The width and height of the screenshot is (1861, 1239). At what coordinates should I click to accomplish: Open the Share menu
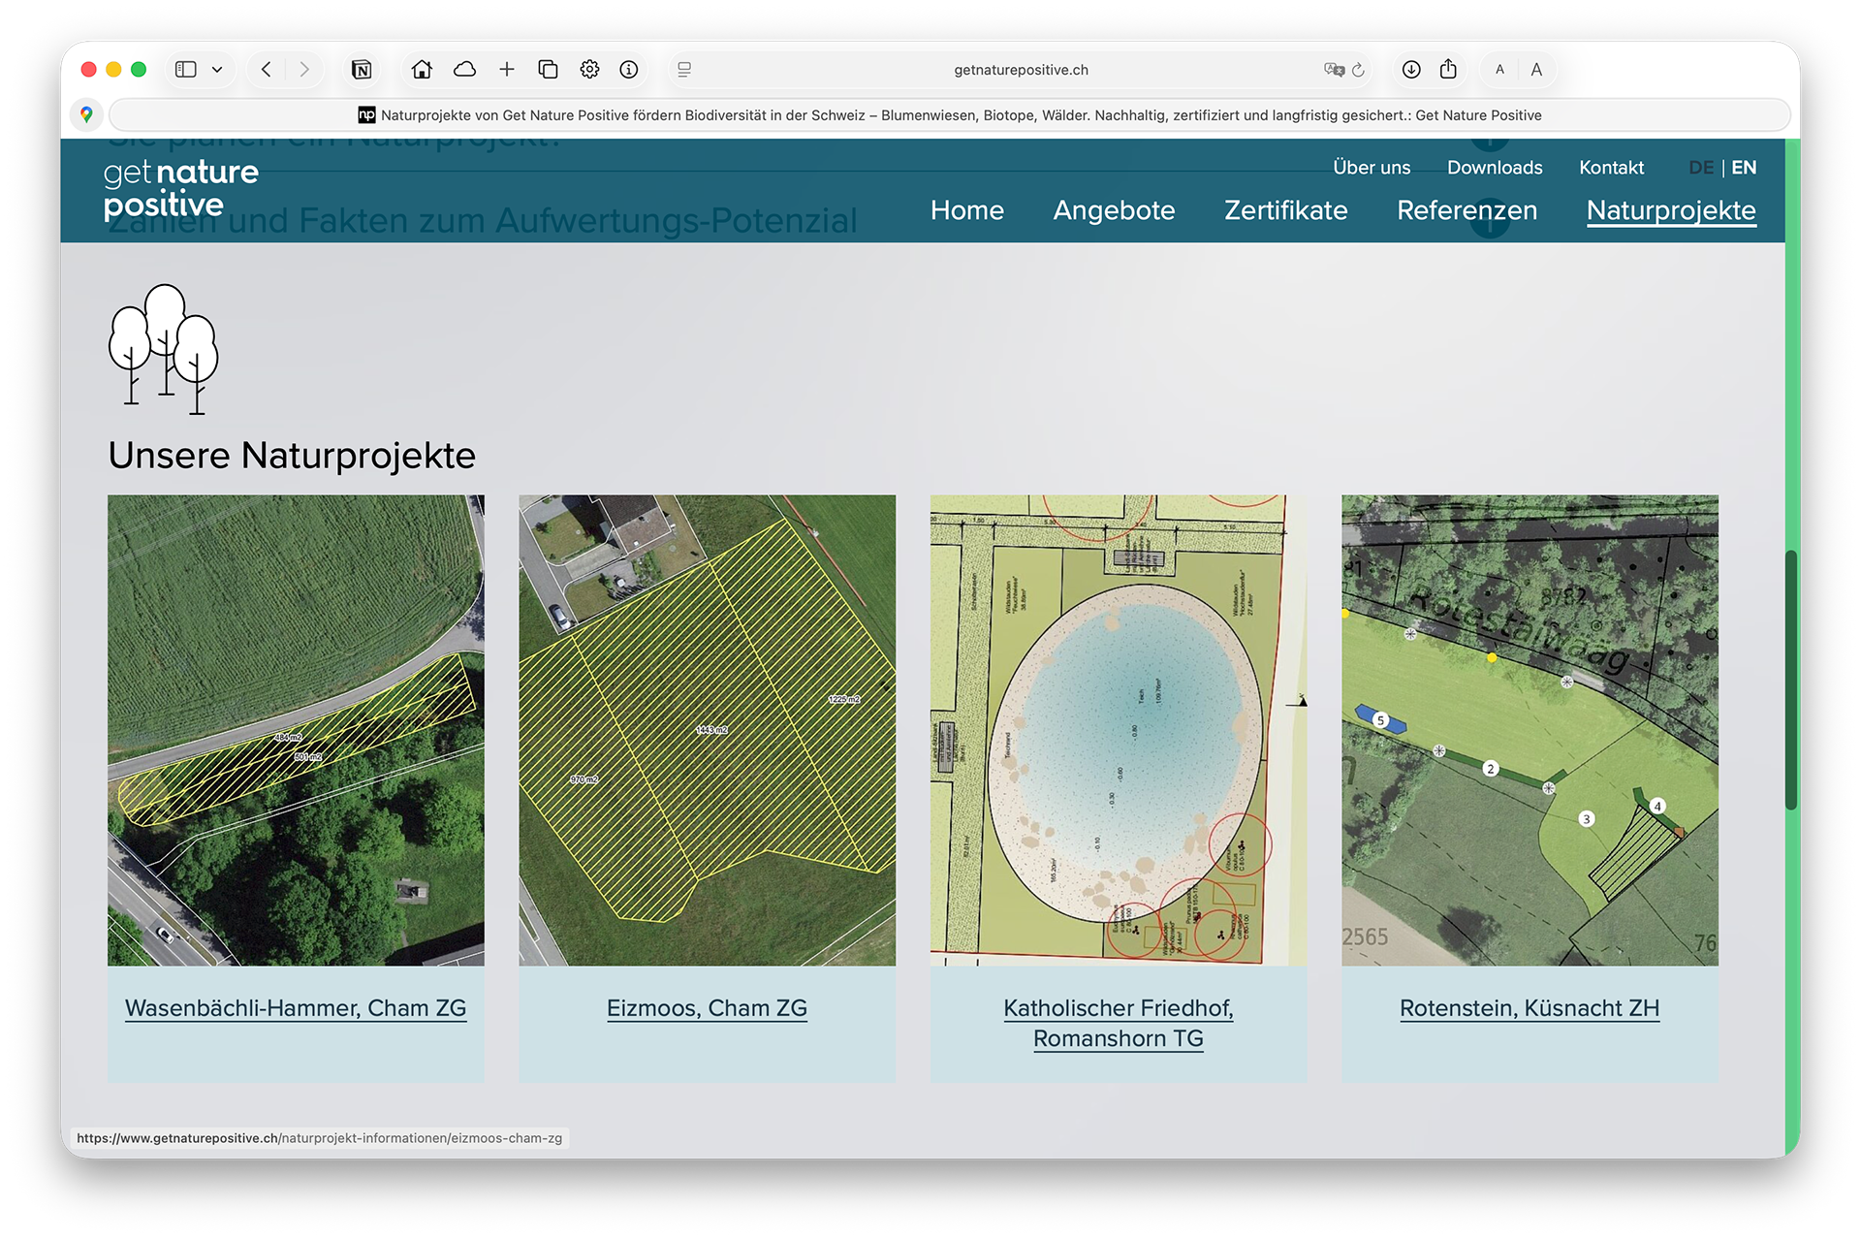click(1448, 69)
